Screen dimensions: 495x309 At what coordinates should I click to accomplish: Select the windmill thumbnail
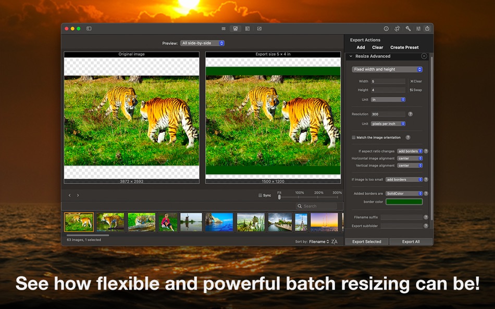[x=191, y=222]
